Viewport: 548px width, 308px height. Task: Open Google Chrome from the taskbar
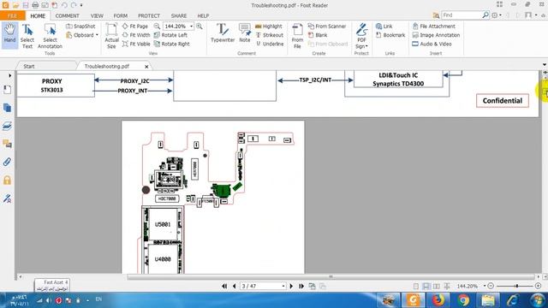pyautogui.click(x=463, y=300)
